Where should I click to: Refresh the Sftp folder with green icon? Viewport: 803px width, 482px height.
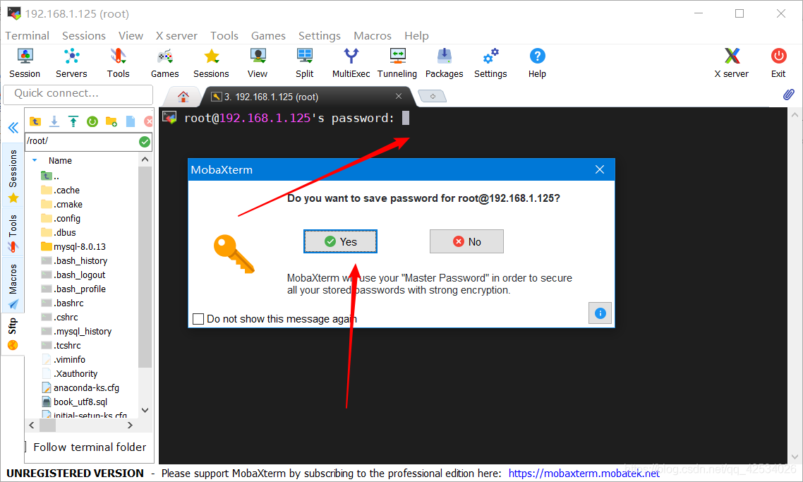92,121
